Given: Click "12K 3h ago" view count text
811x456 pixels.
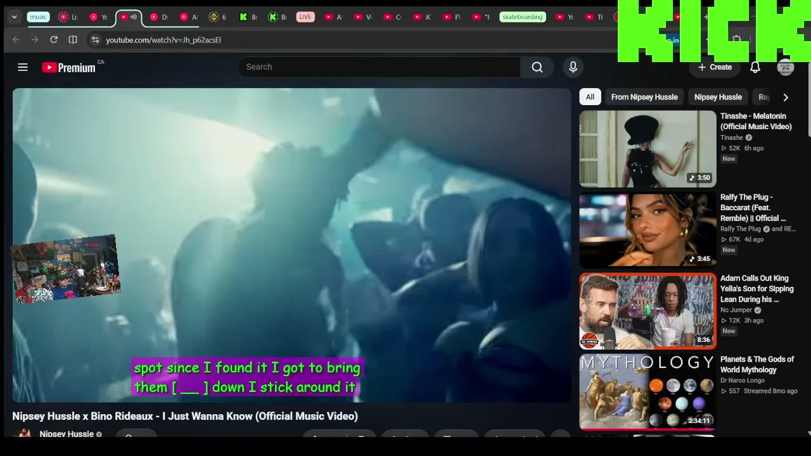Looking at the screenshot, I should (x=742, y=320).
